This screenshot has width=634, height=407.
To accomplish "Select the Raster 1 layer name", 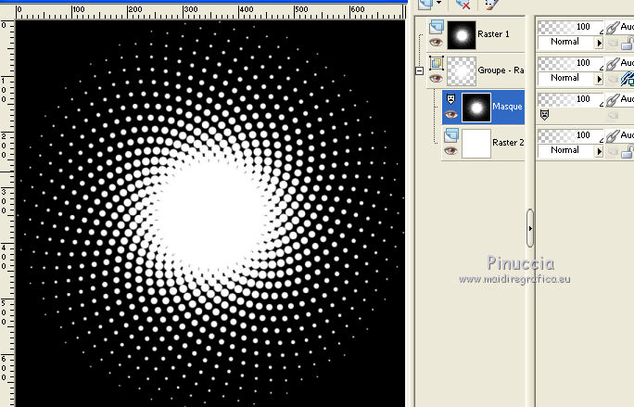I will pos(493,34).
